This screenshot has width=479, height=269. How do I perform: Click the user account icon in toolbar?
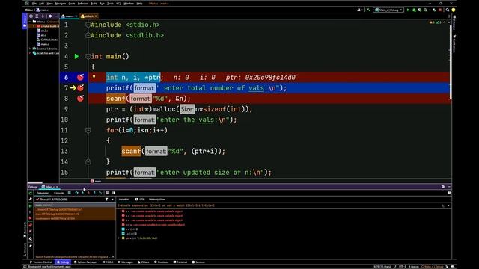coord(359,10)
